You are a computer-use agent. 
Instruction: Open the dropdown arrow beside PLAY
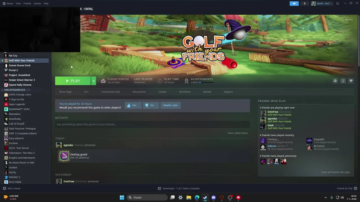point(93,81)
